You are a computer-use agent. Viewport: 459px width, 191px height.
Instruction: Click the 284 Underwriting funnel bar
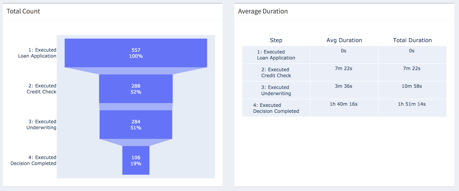click(x=136, y=125)
